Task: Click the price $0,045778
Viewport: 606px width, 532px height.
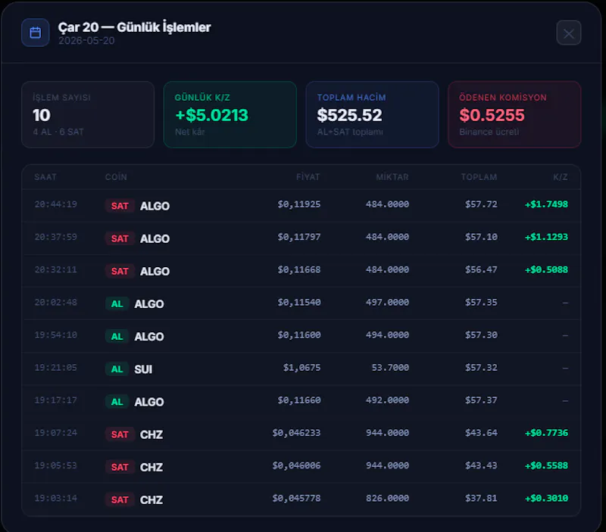Action: [296, 498]
